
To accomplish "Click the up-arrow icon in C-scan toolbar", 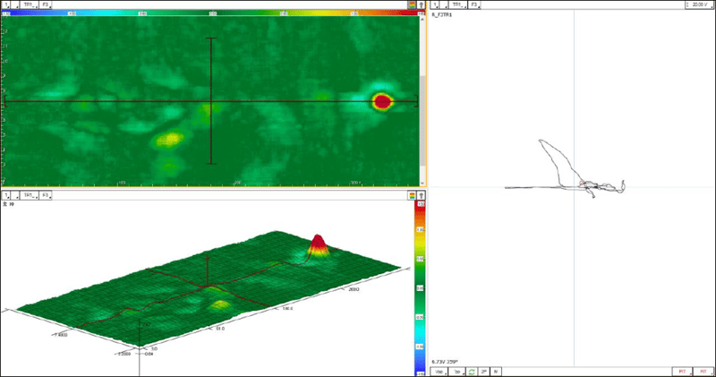I will pyautogui.click(x=422, y=4).
